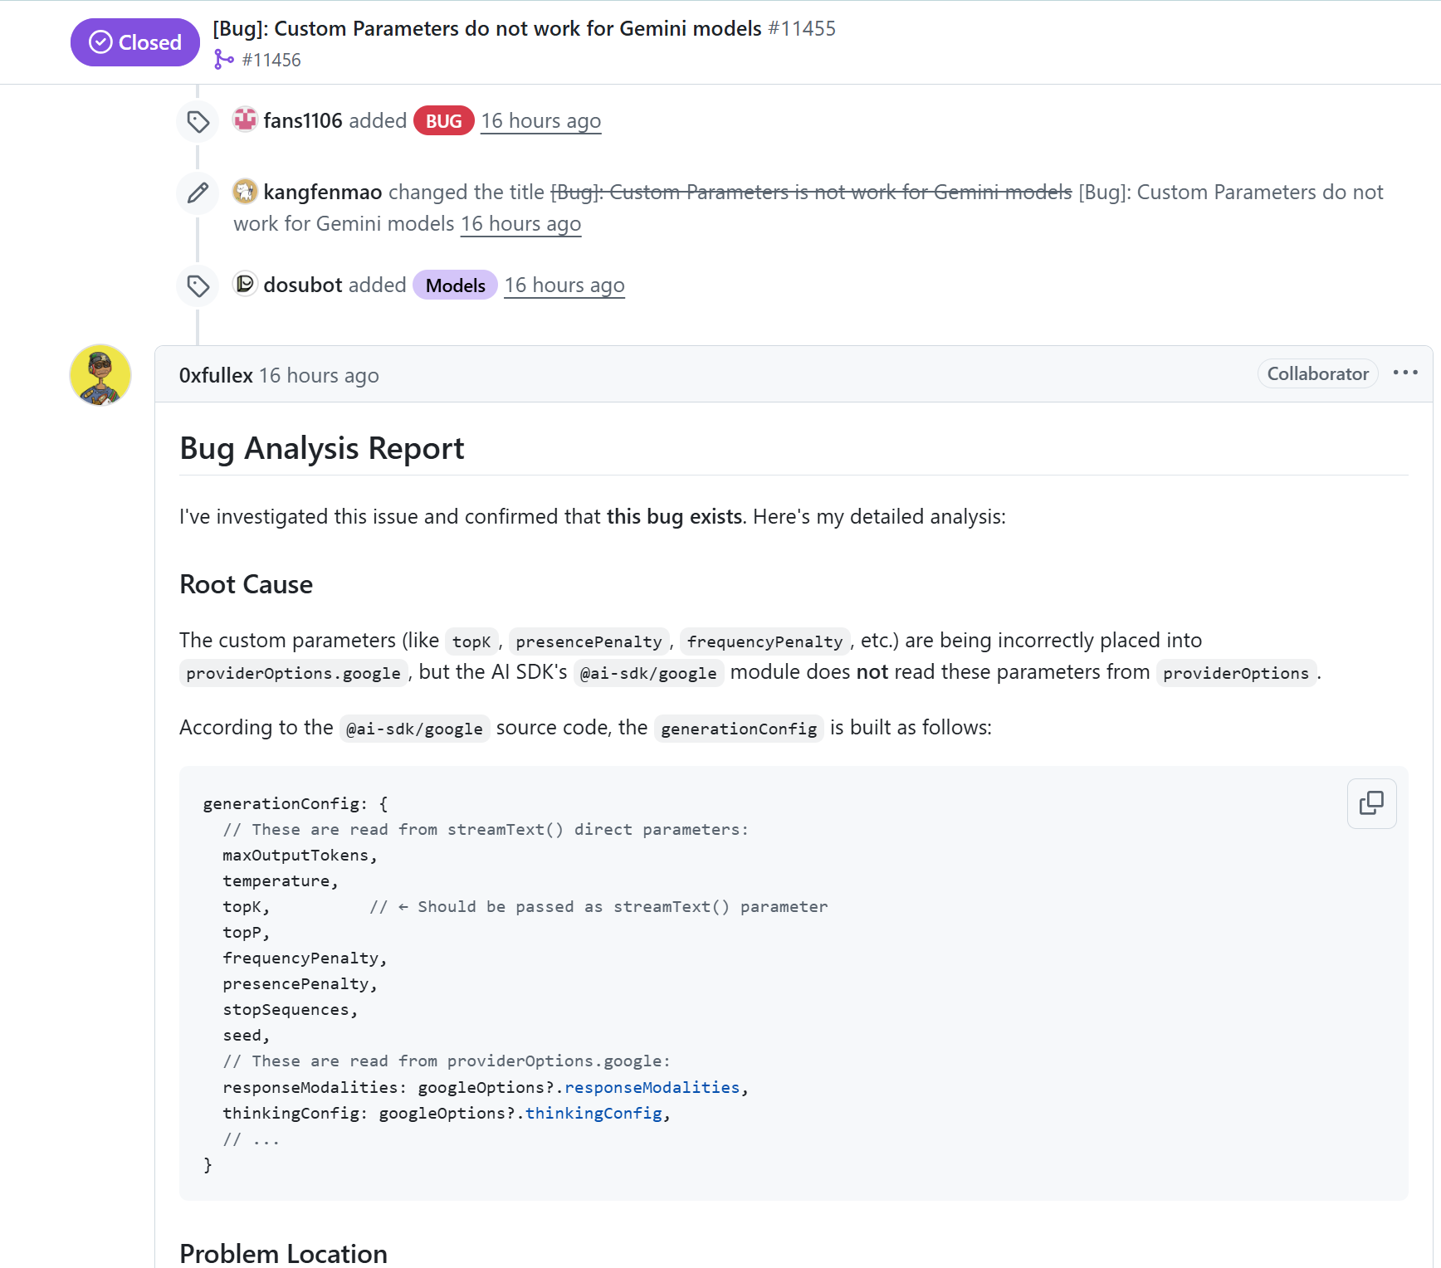Screen dimensions: 1441x1268
Task: Open dosubot's profile link
Action: pos(302,285)
